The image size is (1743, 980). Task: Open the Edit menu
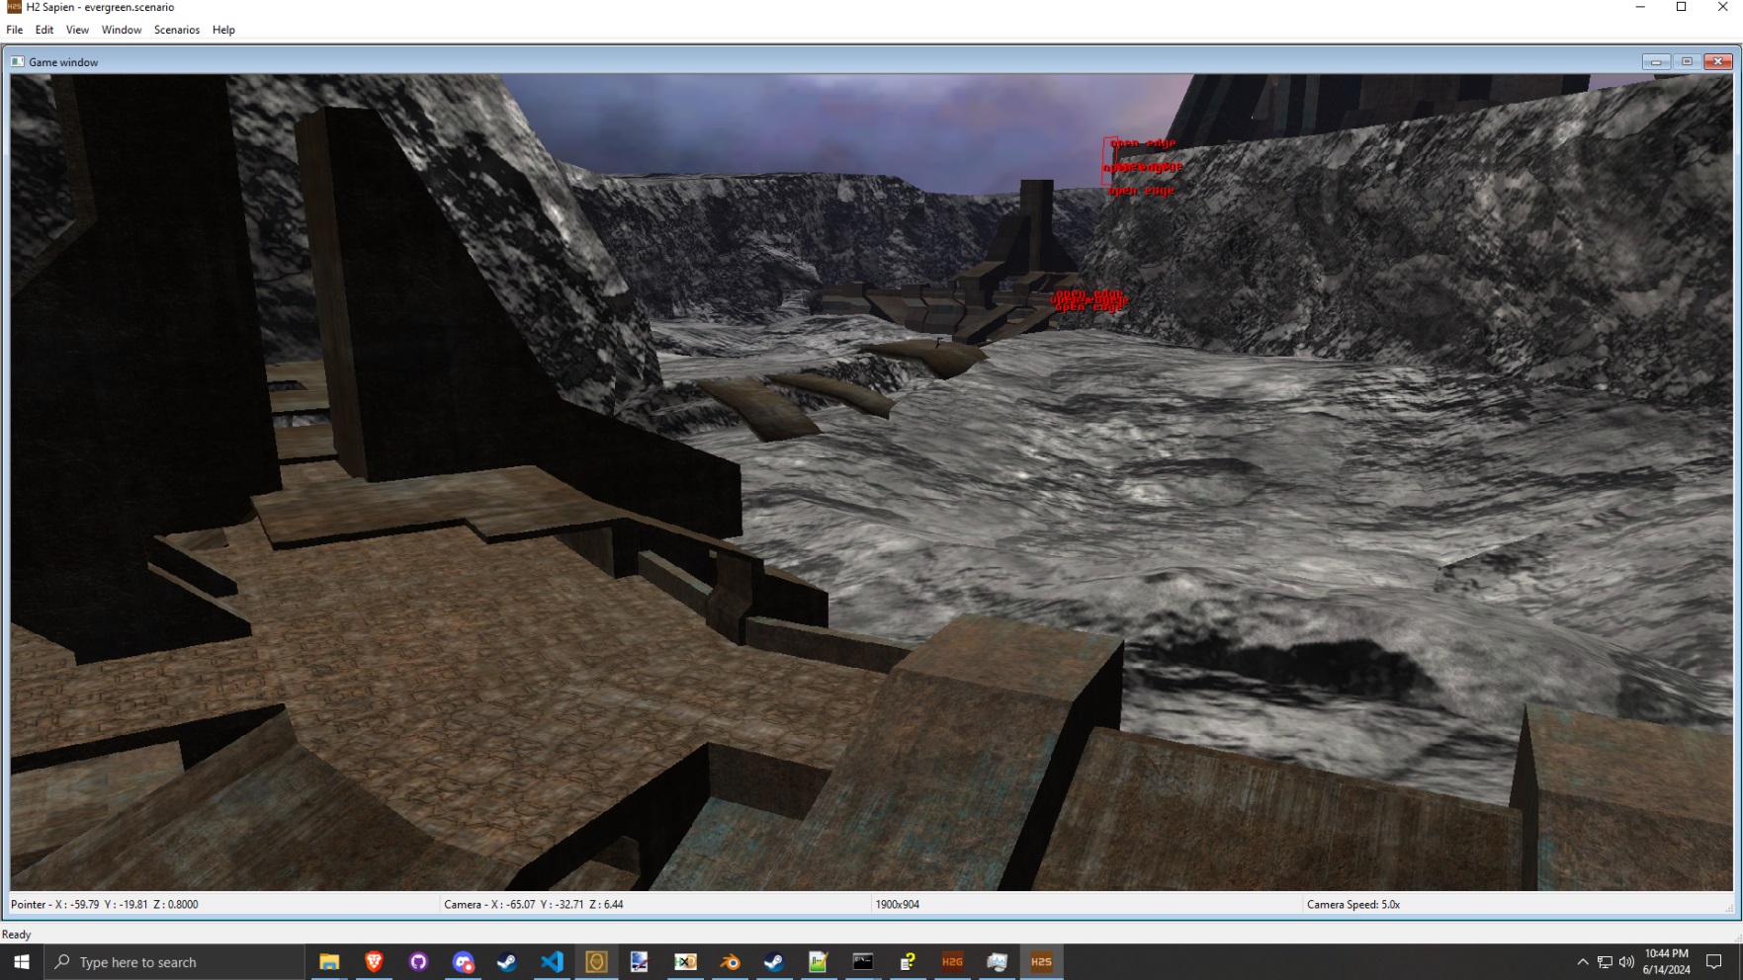(44, 30)
